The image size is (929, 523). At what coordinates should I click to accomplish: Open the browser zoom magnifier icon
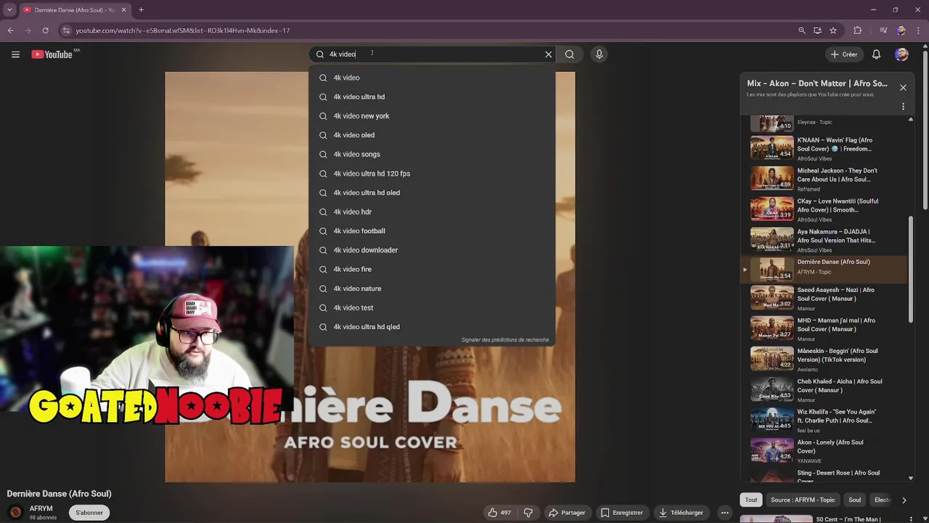(801, 31)
